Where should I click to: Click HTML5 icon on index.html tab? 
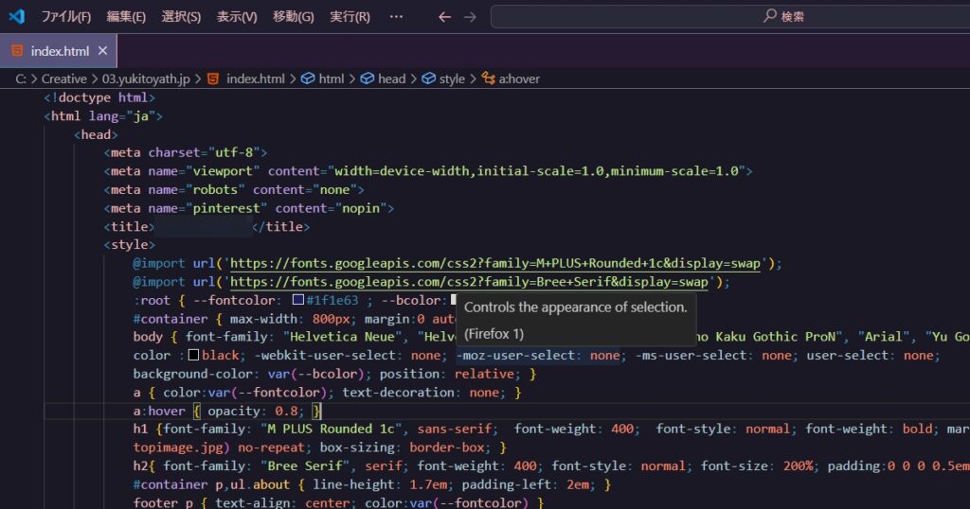pyautogui.click(x=17, y=50)
